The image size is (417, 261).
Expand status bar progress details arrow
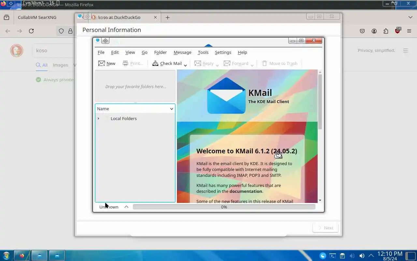tap(126, 207)
